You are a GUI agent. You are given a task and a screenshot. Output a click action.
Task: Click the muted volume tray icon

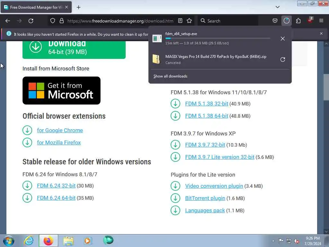(x=297, y=241)
